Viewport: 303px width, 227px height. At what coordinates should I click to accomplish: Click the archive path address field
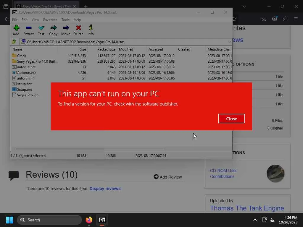pos(124,42)
